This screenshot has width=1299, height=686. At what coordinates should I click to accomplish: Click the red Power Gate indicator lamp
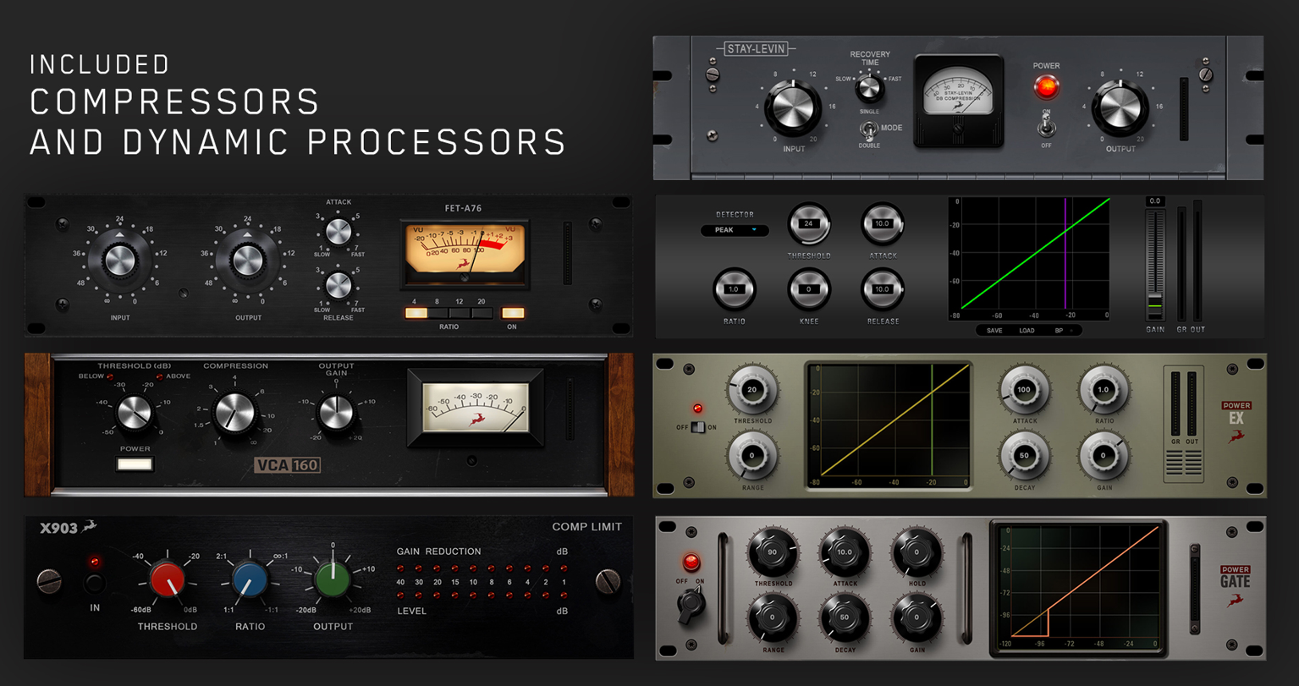tap(691, 563)
